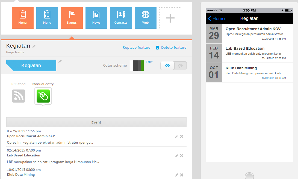The width and height of the screenshot is (298, 179).
Task: Click the Oprec ini kegiatan description in list
Action: pyautogui.click(x=50, y=143)
